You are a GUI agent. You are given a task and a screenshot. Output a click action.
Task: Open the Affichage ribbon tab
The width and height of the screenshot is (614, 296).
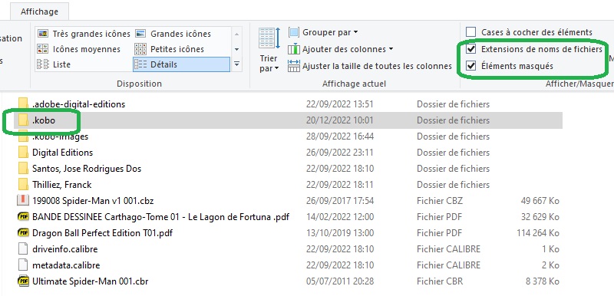tap(39, 12)
